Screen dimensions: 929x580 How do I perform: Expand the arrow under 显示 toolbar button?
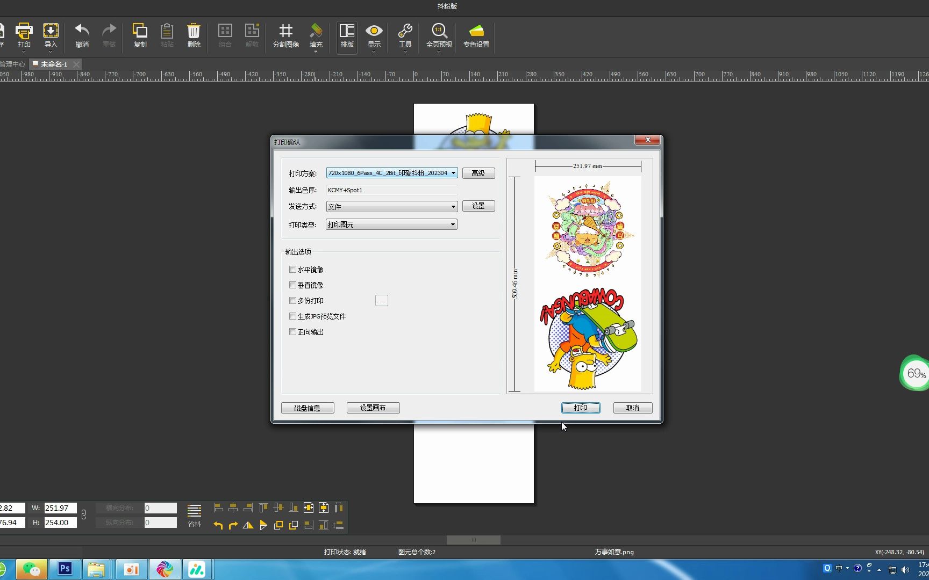click(x=374, y=52)
